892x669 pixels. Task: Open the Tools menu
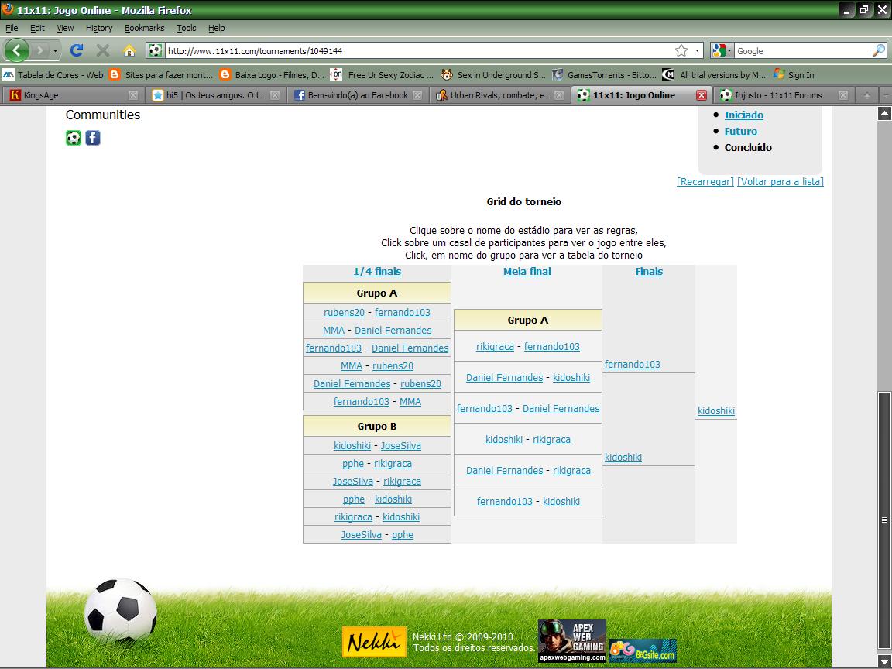[x=186, y=28]
